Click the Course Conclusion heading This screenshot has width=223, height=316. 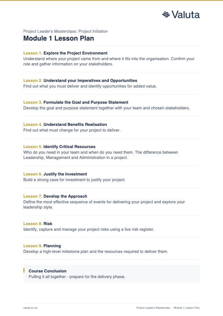coord(48,271)
